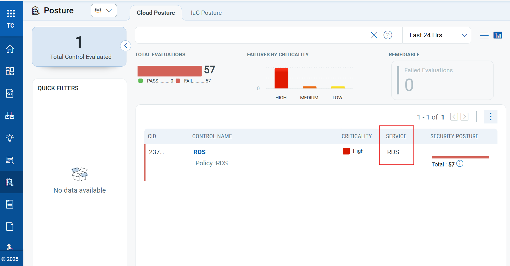Switch to the IaC Posture tab
Viewport: 510px width, 266px height.
tap(206, 13)
